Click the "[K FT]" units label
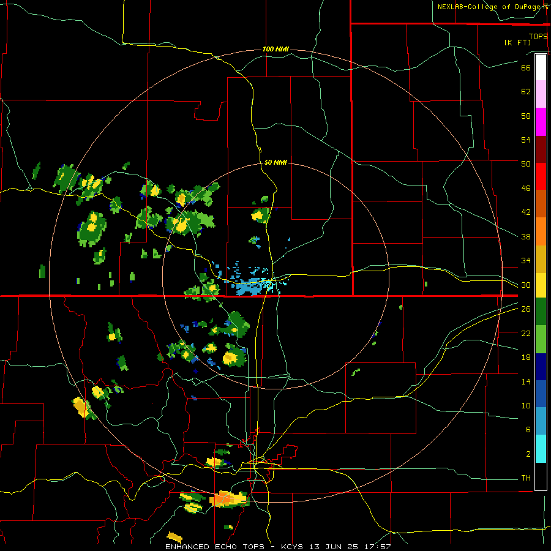This screenshot has width=551, height=551. (517, 42)
